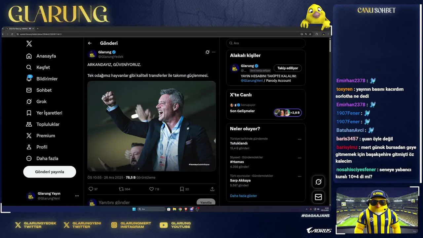Open Chrome from taskbar
The image size is (423, 238).
point(180,209)
